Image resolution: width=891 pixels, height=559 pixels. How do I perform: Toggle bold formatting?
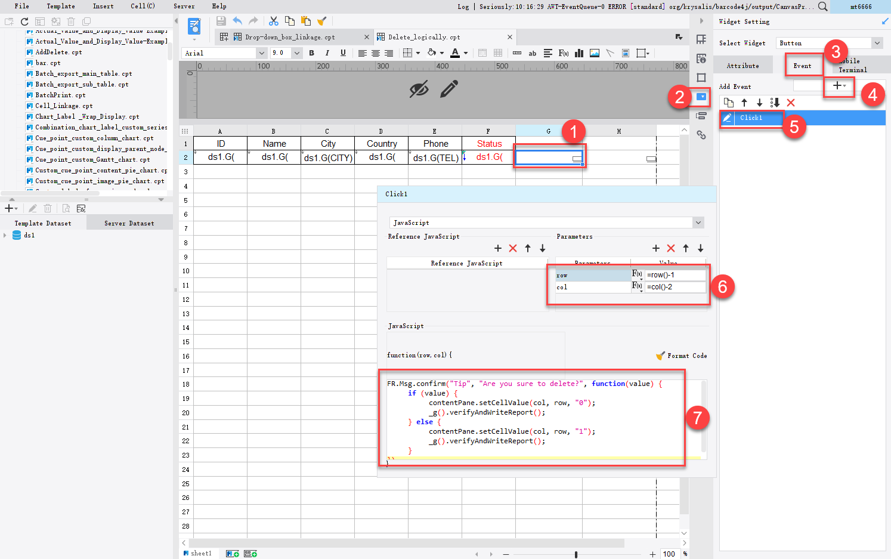click(x=312, y=53)
